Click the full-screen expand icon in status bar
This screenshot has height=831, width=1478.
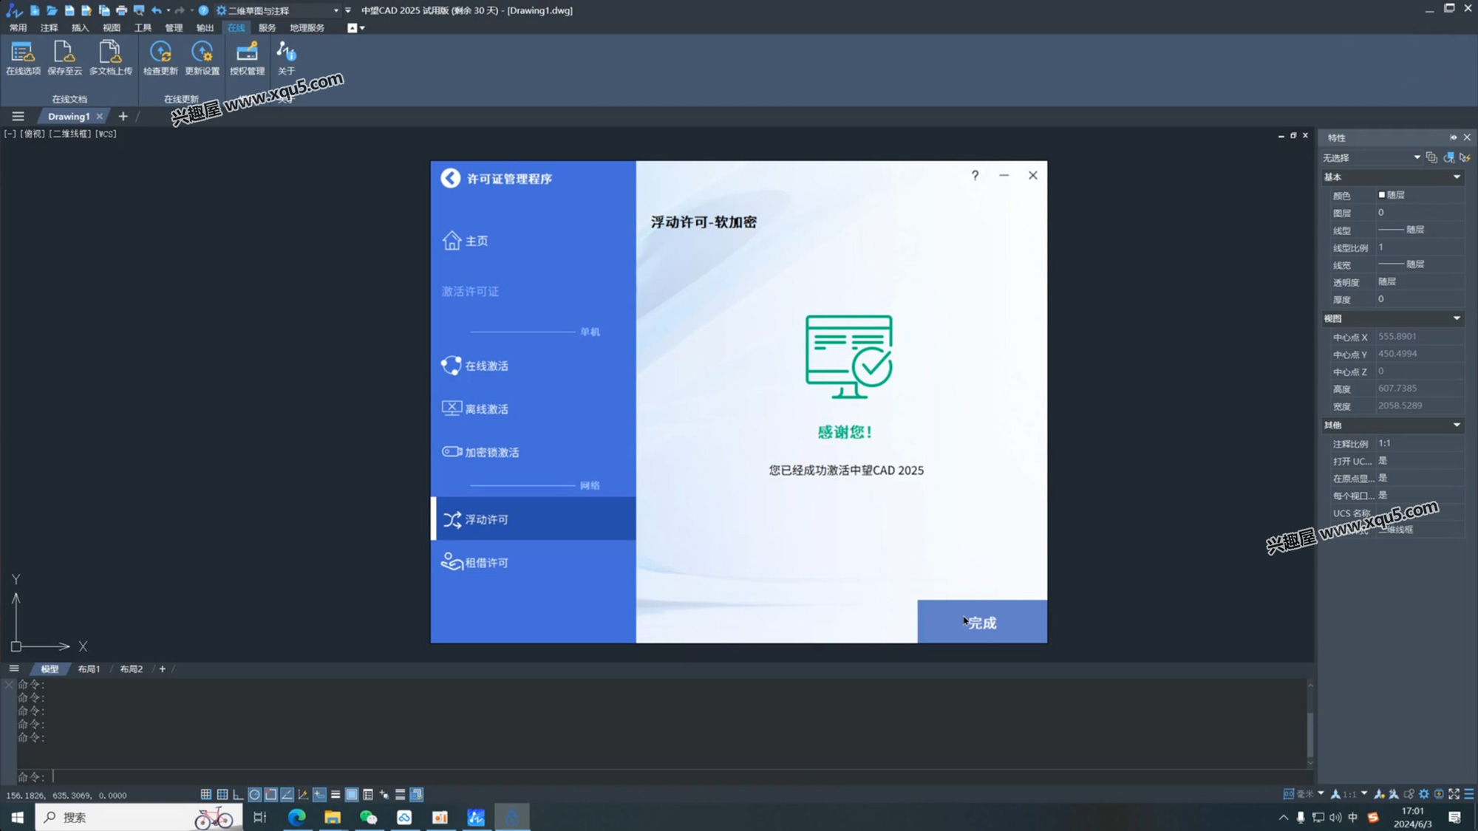click(1454, 794)
